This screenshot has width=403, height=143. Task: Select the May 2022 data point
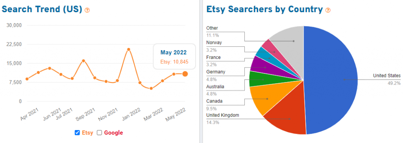click(185, 74)
